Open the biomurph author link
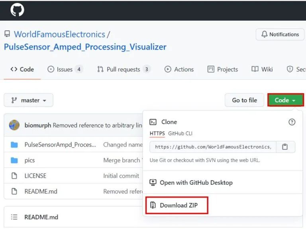 pos(38,125)
